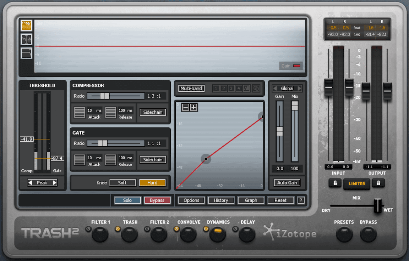This screenshot has height=261, width=409.
Task: Select the lower curve node on graph
Action: pos(206,159)
